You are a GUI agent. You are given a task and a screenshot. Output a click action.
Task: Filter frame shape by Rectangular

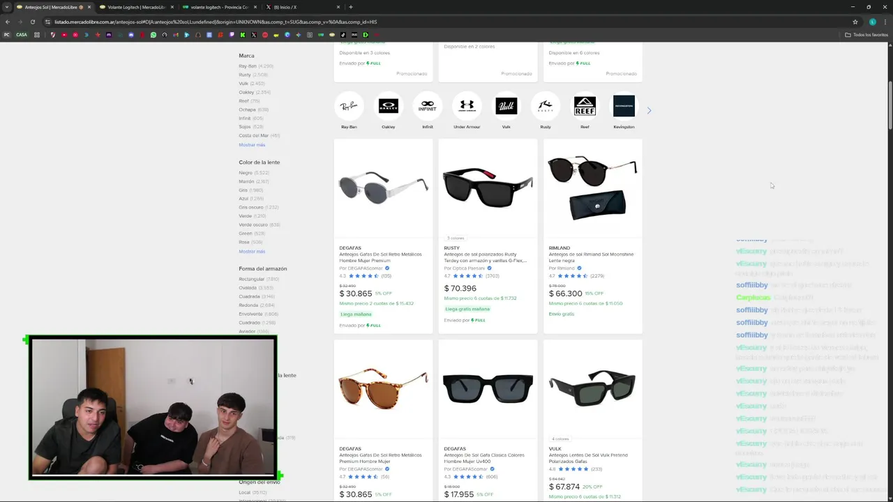[258, 279]
